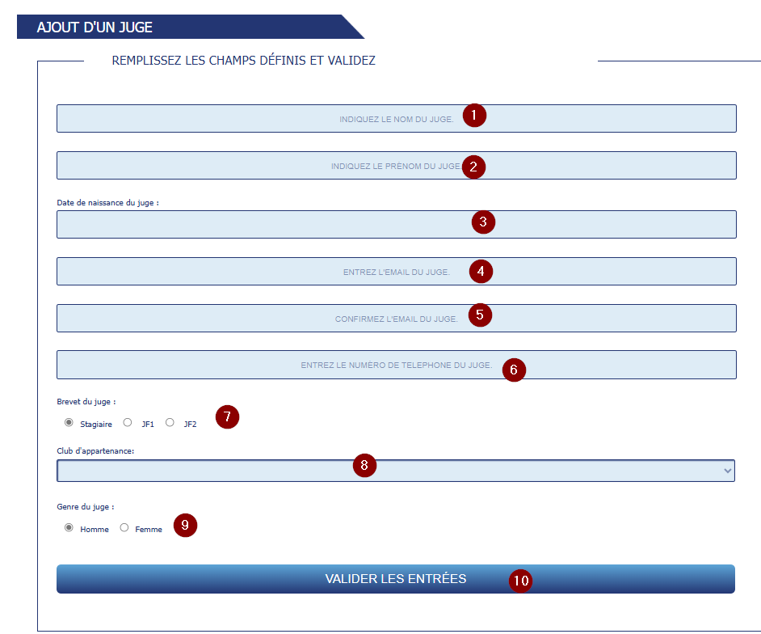Select the Stagiaire radio button

point(69,423)
